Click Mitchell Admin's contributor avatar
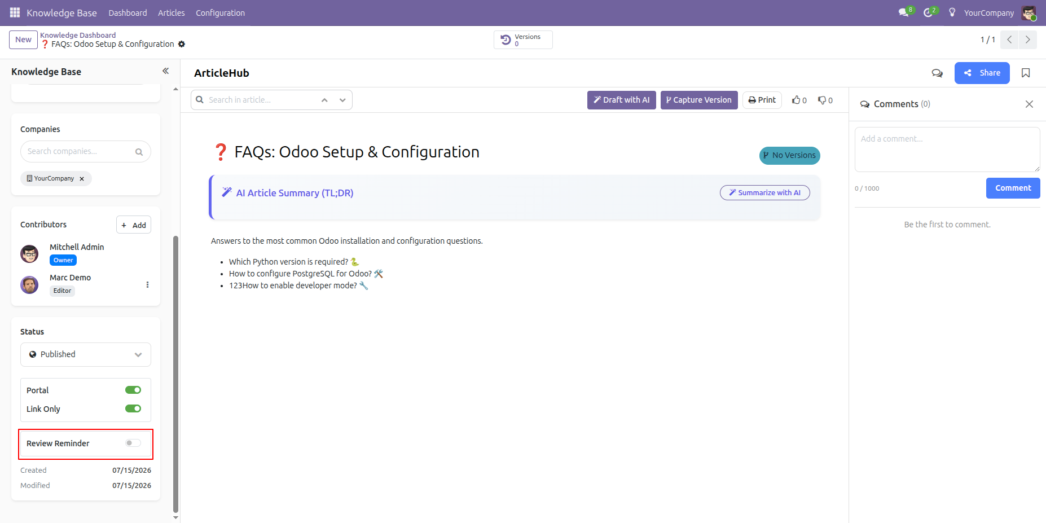The image size is (1046, 523). click(x=29, y=254)
